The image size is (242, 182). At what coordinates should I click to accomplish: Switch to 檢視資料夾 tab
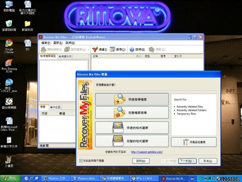[65, 56]
